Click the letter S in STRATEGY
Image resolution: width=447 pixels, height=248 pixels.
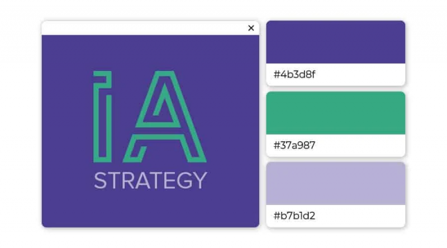click(x=100, y=180)
